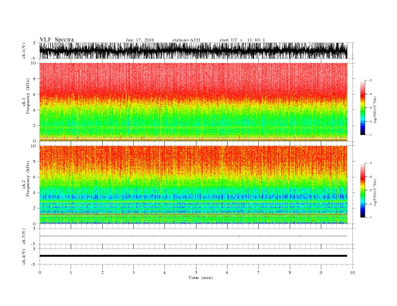Image resolution: width=397 pixels, height=306 pixels.
Task: Click inside the ch.2 spectrogram panel
Action: pyautogui.click(x=193, y=184)
